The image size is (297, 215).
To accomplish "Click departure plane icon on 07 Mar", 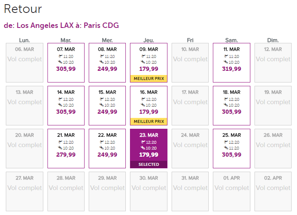I will [x=60, y=56].
